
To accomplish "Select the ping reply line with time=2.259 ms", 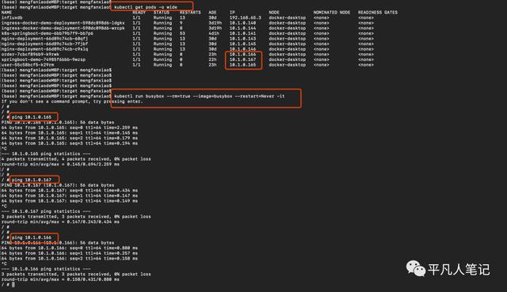I will click(x=70, y=127).
